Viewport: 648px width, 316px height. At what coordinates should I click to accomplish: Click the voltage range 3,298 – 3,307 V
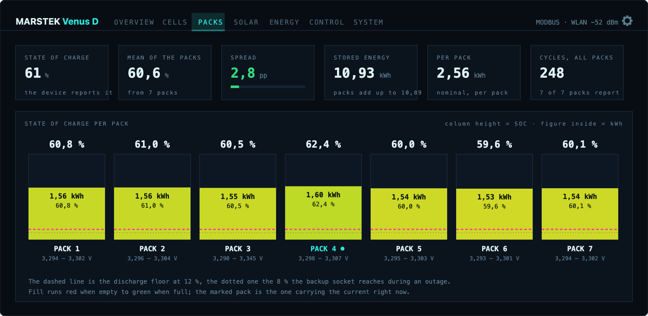click(x=323, y=259)
